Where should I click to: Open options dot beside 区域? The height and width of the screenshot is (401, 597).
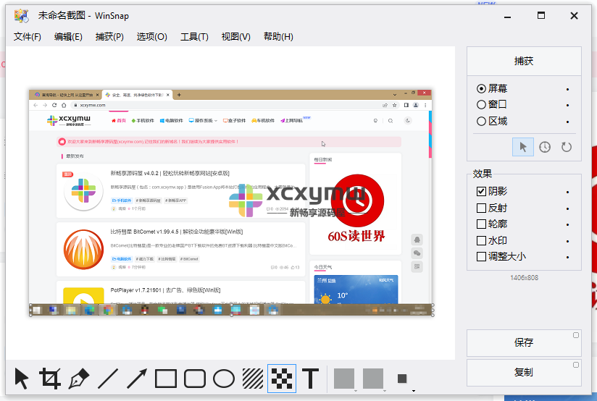tap(567, 122)
